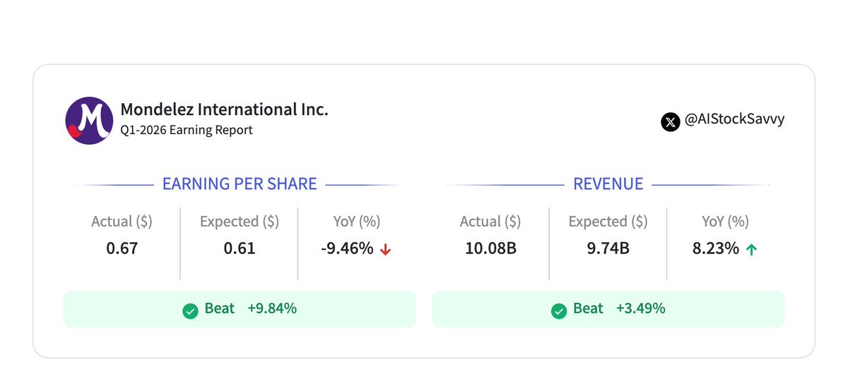Click the green checkmark in the Revenue Beat banner

click(x=558, y=311)
